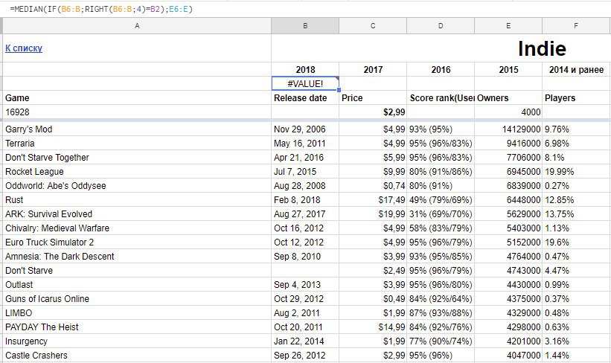611x363 pixels.
Task: Click the 2016 year heading cell
Action: coord(441,70)
